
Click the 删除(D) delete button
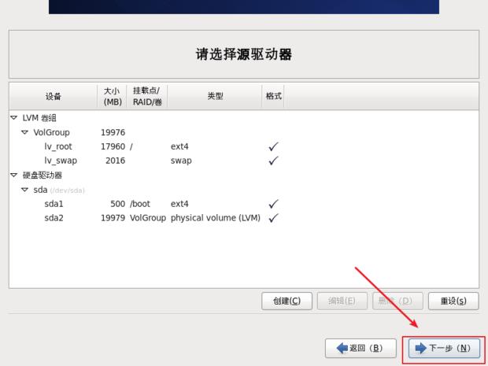pos(397,301)
